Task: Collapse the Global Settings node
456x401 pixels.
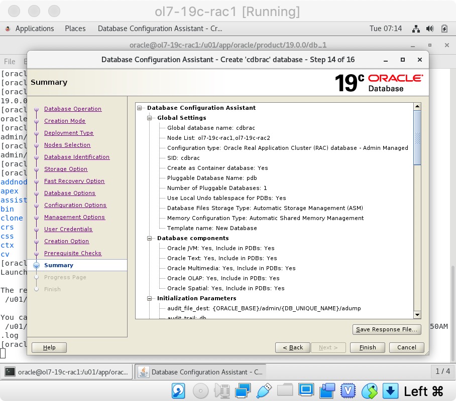Action: [x=150, y=118]
